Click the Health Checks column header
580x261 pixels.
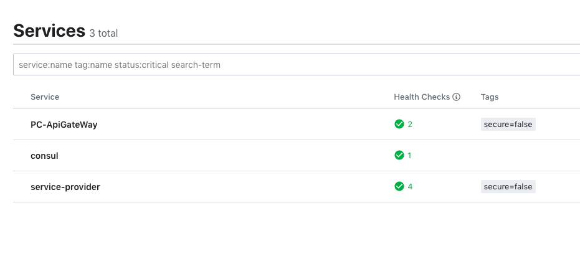pyautogui.click(x=422, y=97)
